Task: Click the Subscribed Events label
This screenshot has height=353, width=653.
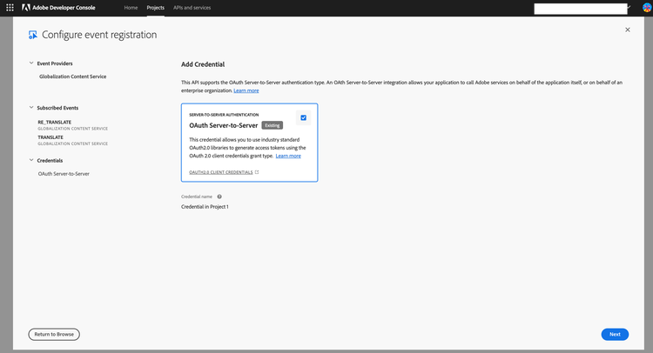Action: point(57,108)
